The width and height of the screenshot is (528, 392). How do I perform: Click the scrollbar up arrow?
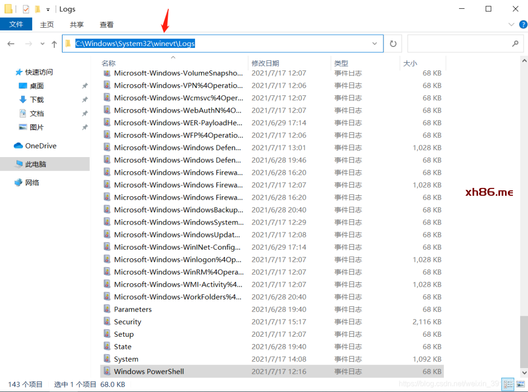[x=524, y=61]
